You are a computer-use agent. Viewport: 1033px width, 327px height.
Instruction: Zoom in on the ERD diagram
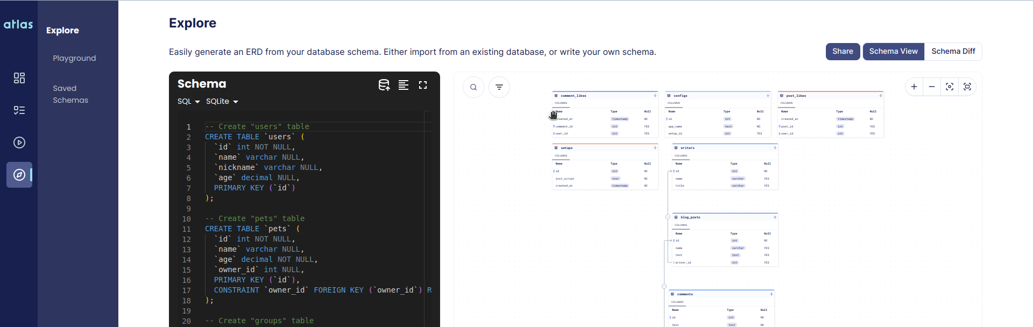click(914, 87)
